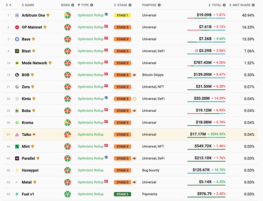Click the eye icon next to Taiko name
263x201 pixels.
coord(34,134)
